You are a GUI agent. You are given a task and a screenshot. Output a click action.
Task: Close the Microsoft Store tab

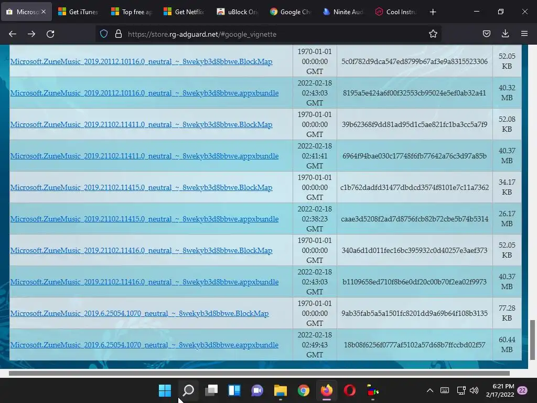pos(44,12)
